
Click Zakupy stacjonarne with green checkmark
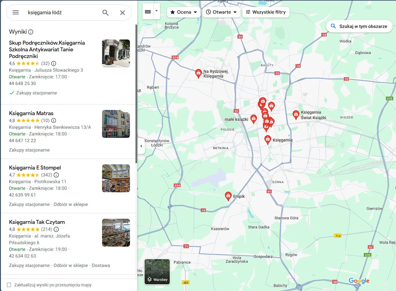tap(33, 93)
